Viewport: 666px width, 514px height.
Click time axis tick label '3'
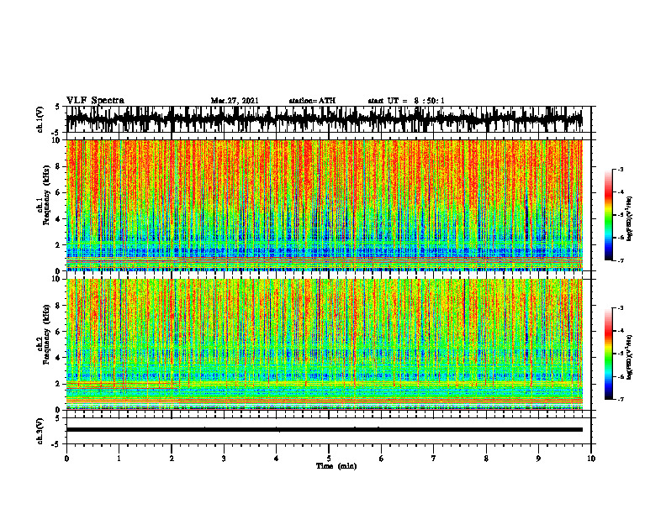tap(224, 459)
